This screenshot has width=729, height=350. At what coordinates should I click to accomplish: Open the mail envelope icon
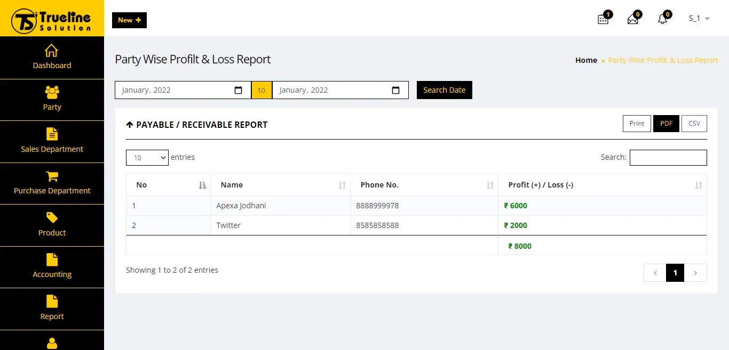[633, 19]
